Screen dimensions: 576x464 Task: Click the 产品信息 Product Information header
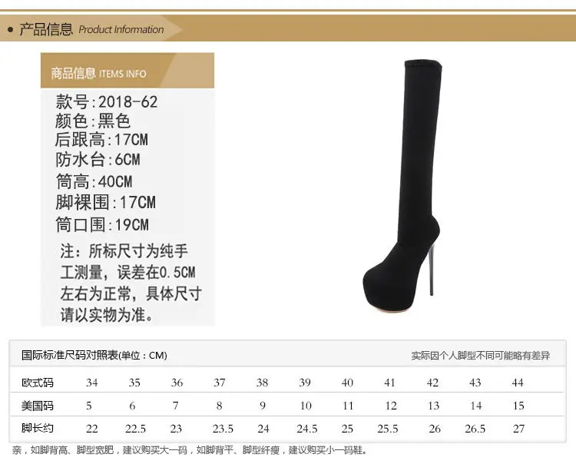91,29
